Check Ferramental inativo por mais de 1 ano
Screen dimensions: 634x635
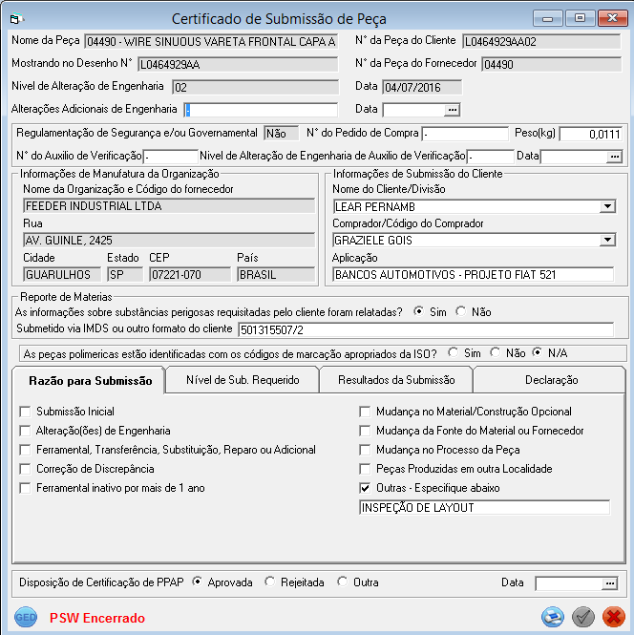point(25,488)
